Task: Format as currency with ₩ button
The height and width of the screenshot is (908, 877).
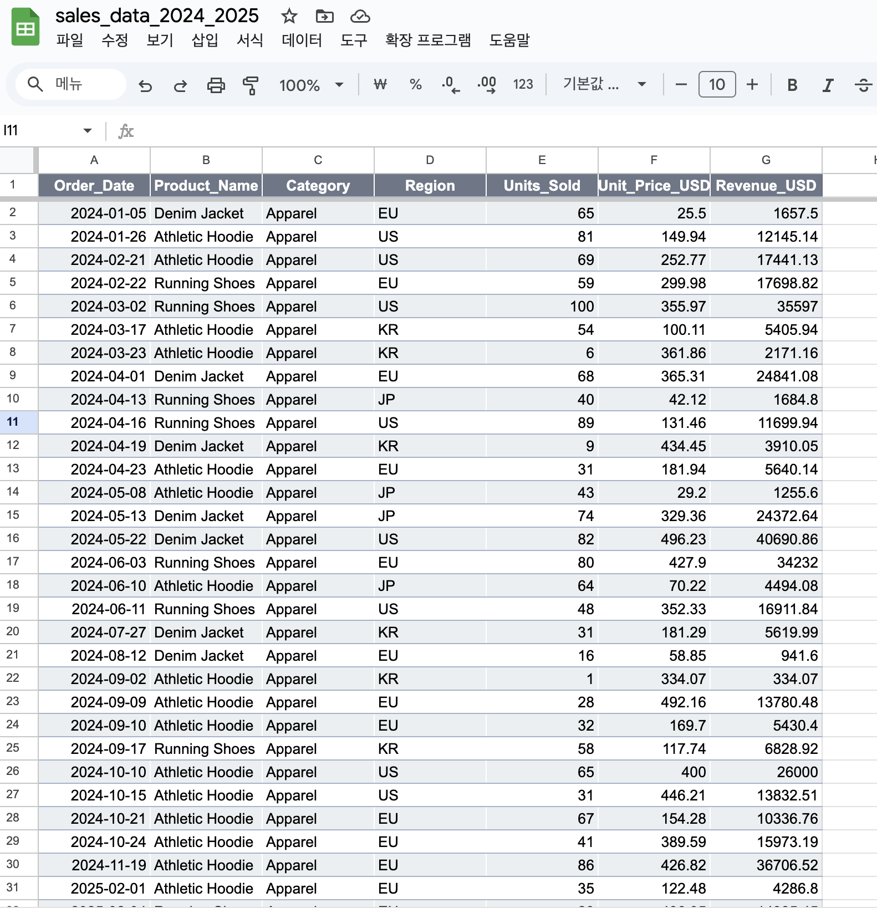Action: (x=380, y=84)
